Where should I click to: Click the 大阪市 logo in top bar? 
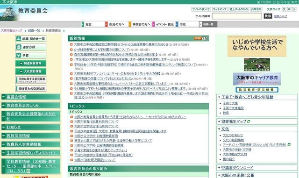coord(9,2)
